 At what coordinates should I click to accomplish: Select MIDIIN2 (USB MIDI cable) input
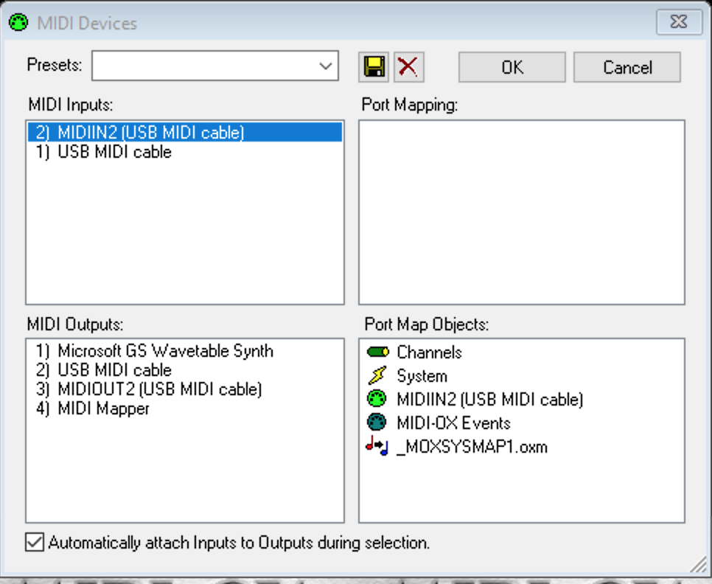[x=185, y=132]
